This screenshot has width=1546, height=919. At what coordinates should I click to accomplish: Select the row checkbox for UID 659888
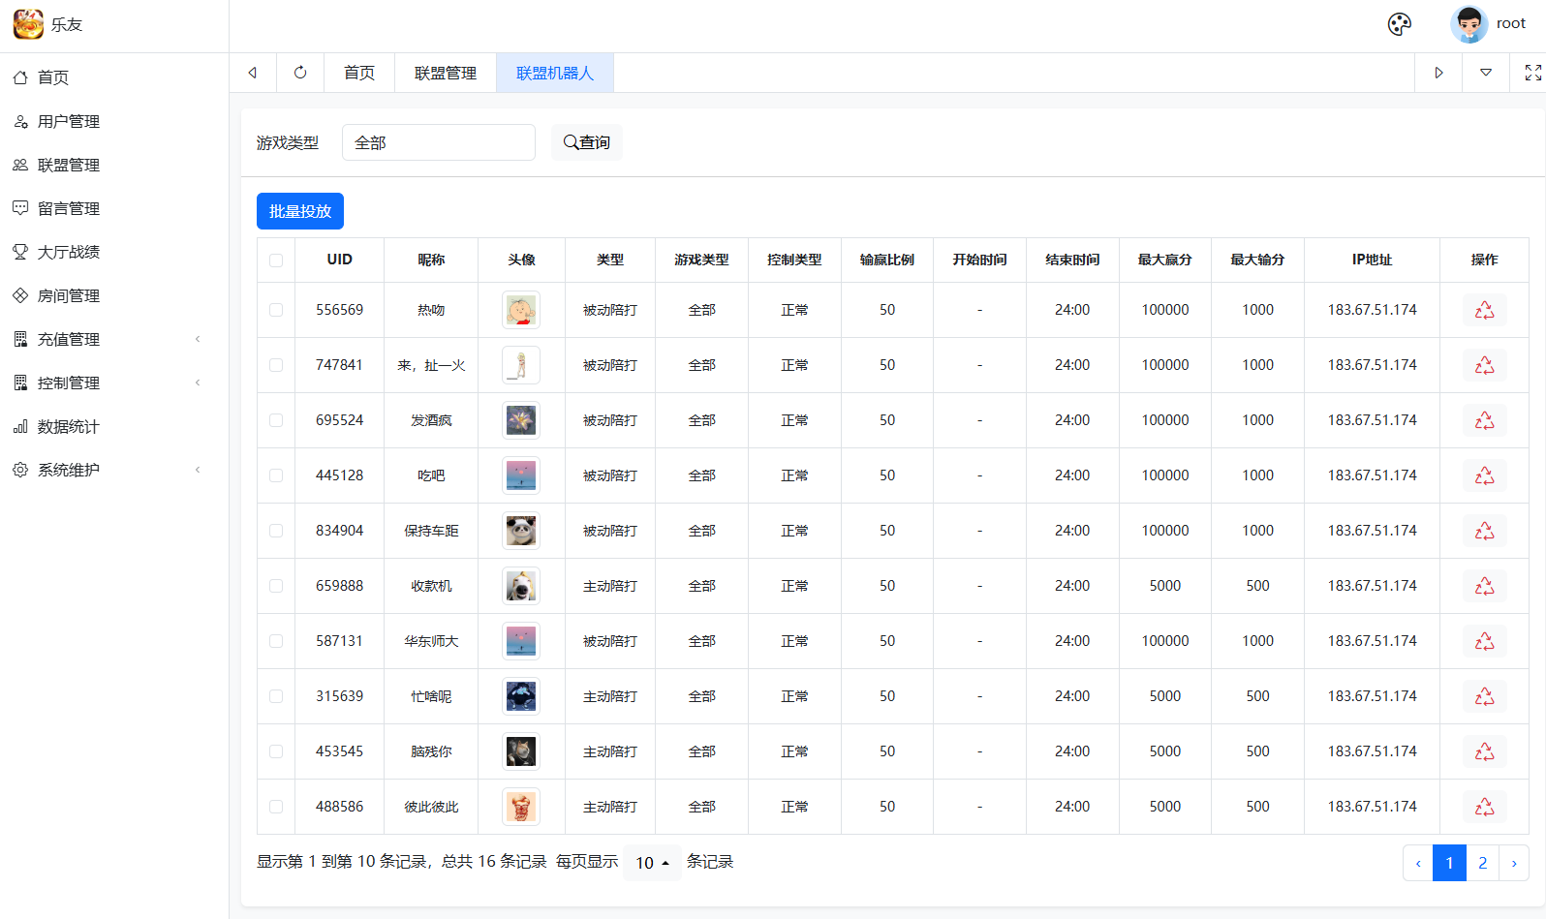tap(276, 586)
